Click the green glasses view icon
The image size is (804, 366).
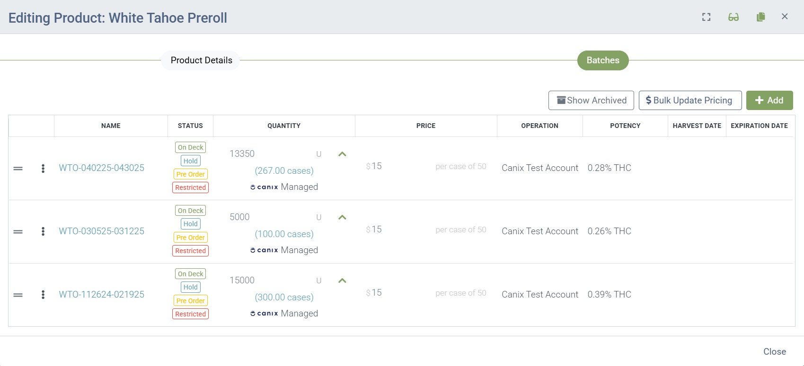(x=733, y=17)
